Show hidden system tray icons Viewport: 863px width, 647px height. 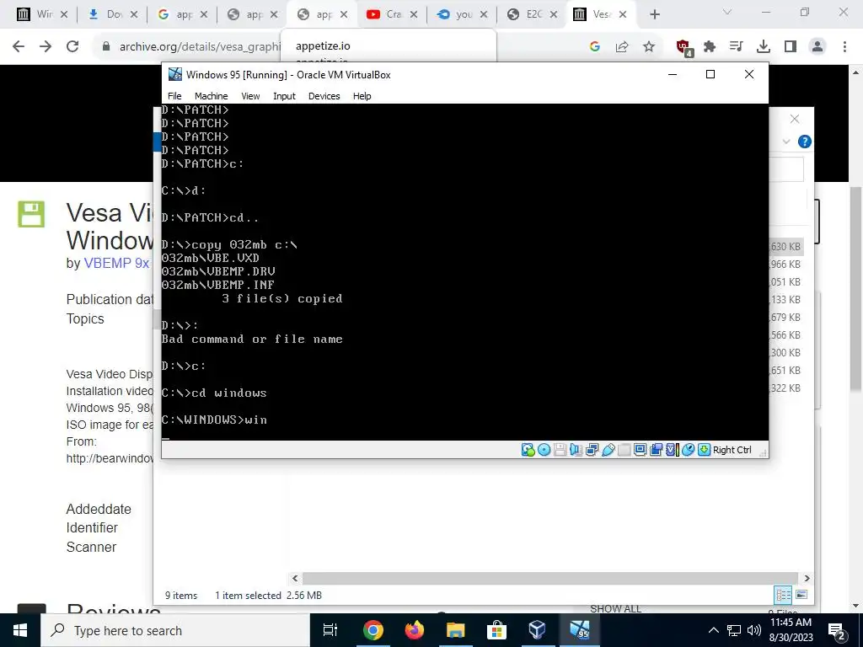(713, 630)
